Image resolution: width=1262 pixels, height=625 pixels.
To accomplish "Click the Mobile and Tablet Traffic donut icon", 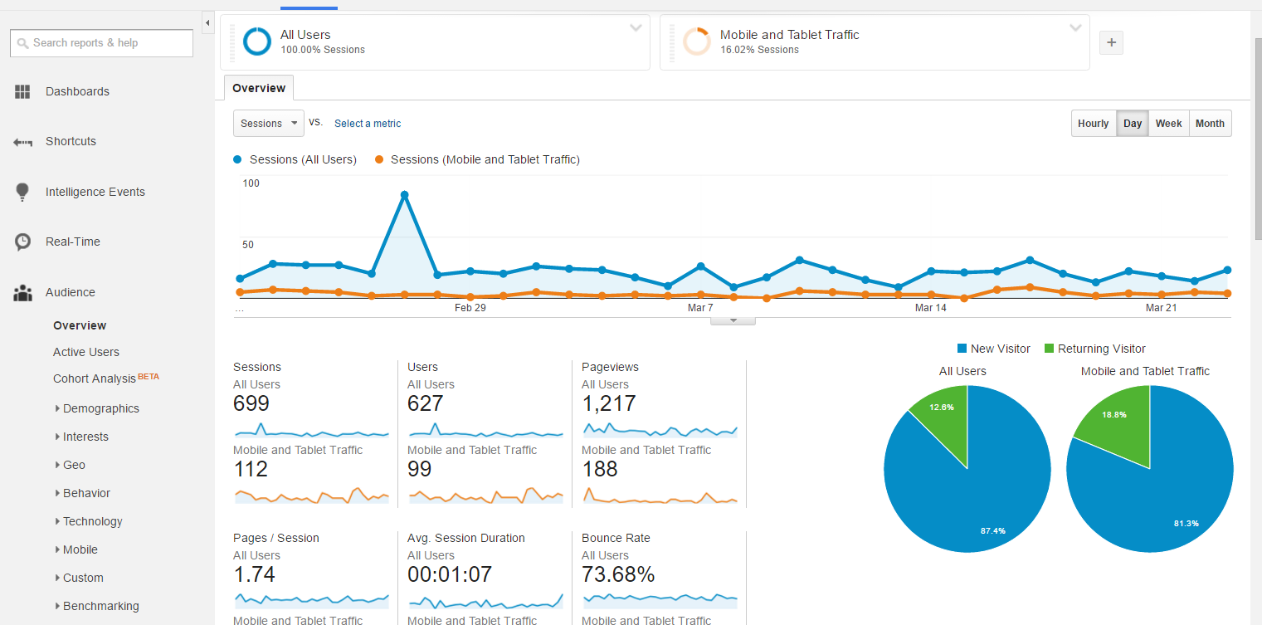I will [x=697, y=41].
